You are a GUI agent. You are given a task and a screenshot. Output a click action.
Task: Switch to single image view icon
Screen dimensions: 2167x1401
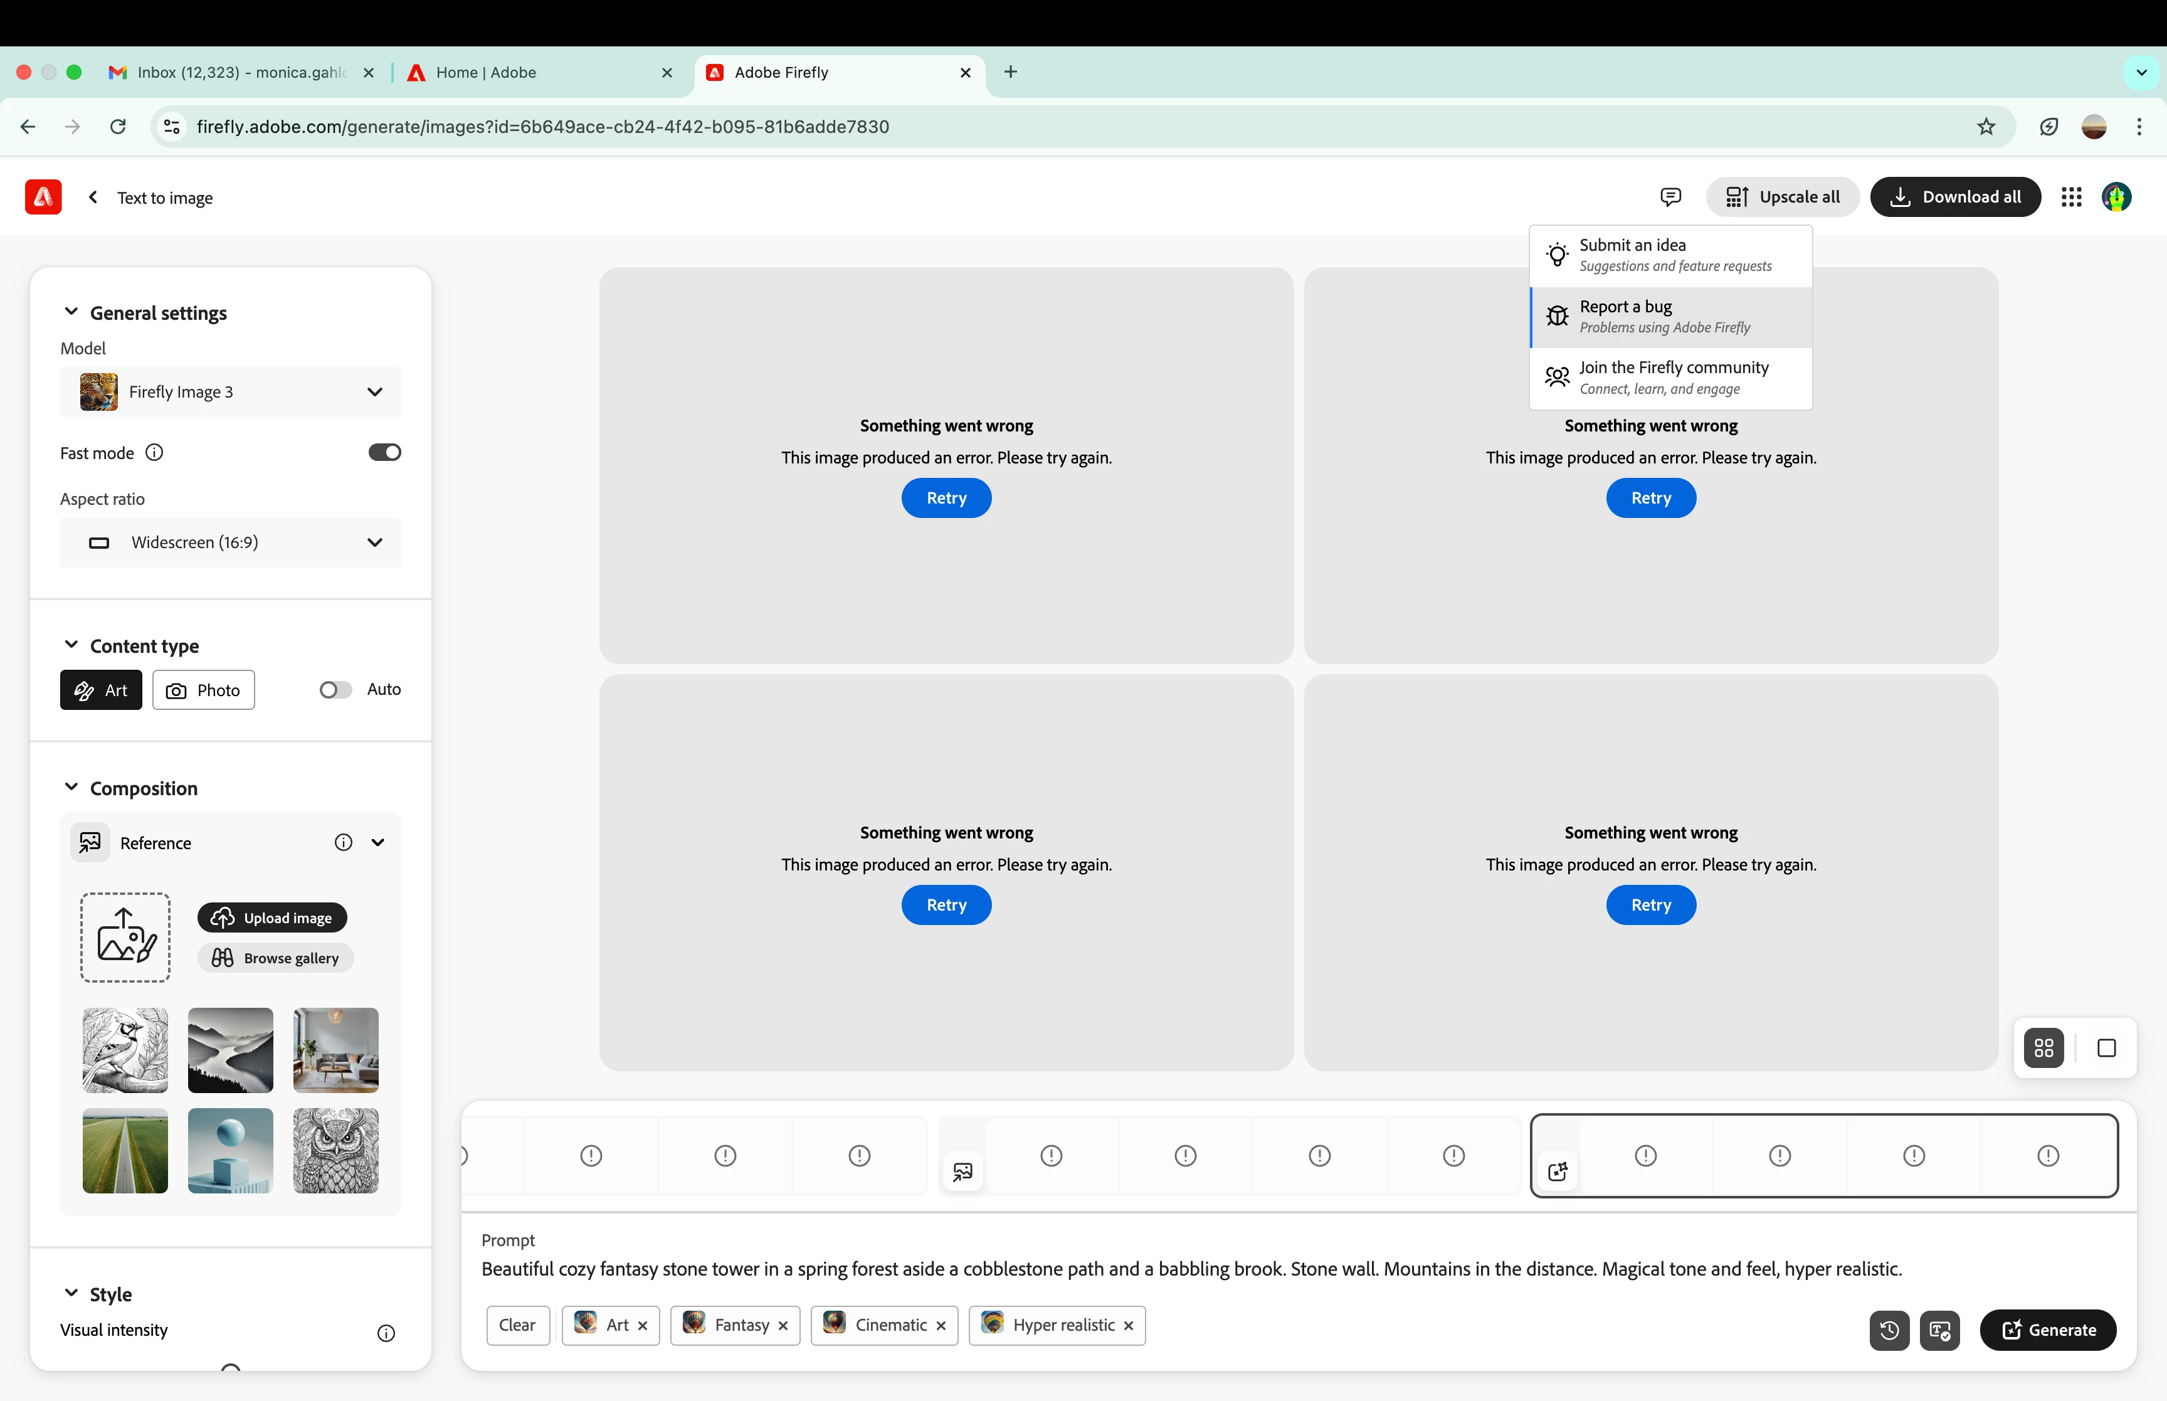coord(2106,1048)
